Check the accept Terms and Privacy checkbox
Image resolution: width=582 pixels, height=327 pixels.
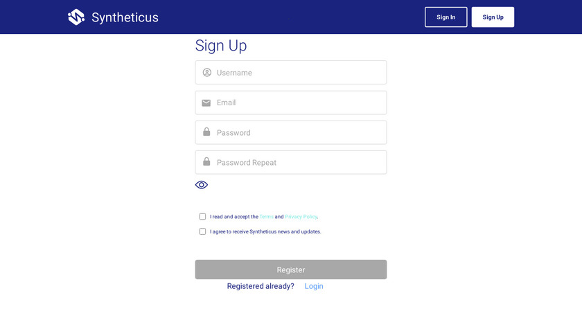[202, 217]
